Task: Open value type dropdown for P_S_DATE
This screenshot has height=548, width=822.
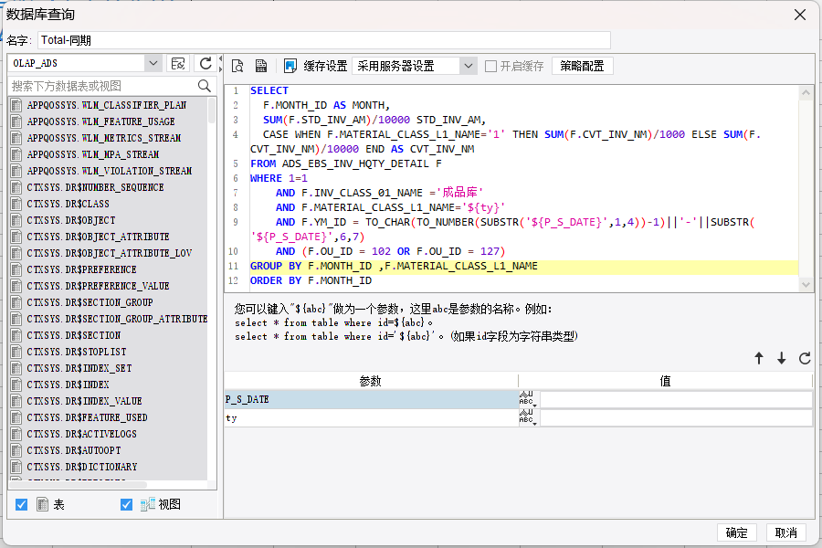Action: 528,399
